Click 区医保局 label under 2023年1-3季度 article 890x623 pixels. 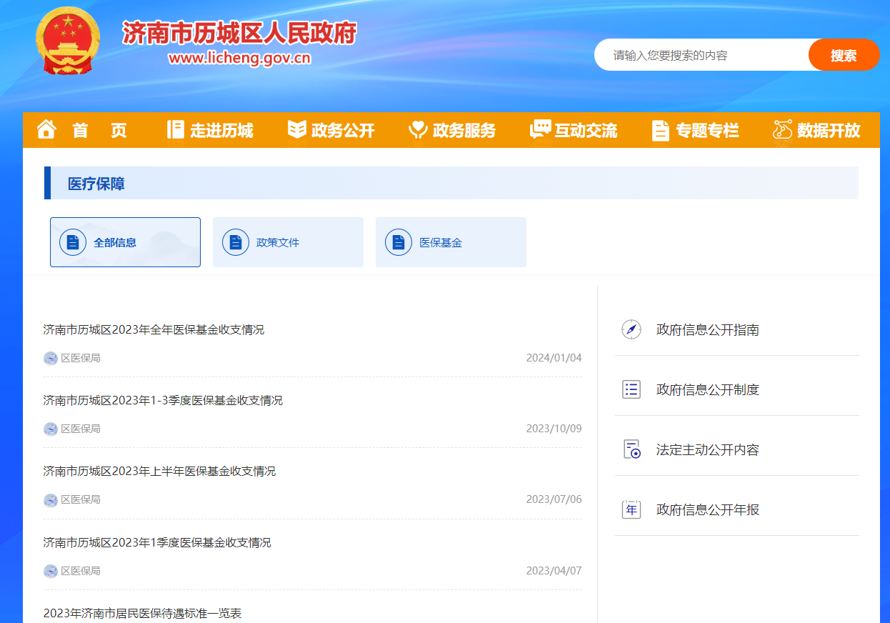[x=81, y=429]
